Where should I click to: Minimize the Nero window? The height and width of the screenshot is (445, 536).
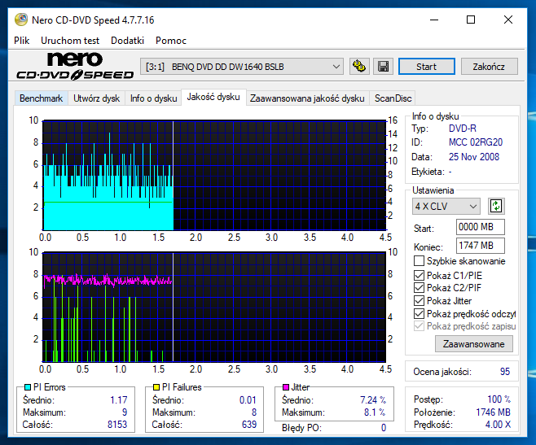[x=434, y=20]
